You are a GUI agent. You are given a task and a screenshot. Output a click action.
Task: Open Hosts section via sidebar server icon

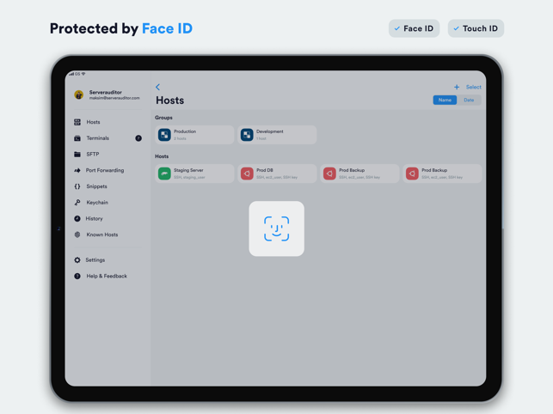click(x=77, y=122)
